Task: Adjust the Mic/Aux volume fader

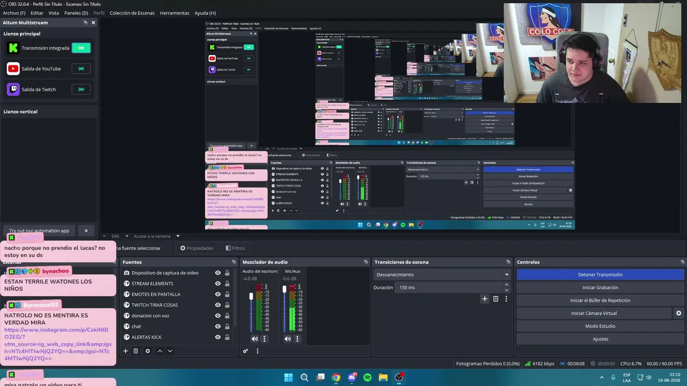Action: [284, 289]
